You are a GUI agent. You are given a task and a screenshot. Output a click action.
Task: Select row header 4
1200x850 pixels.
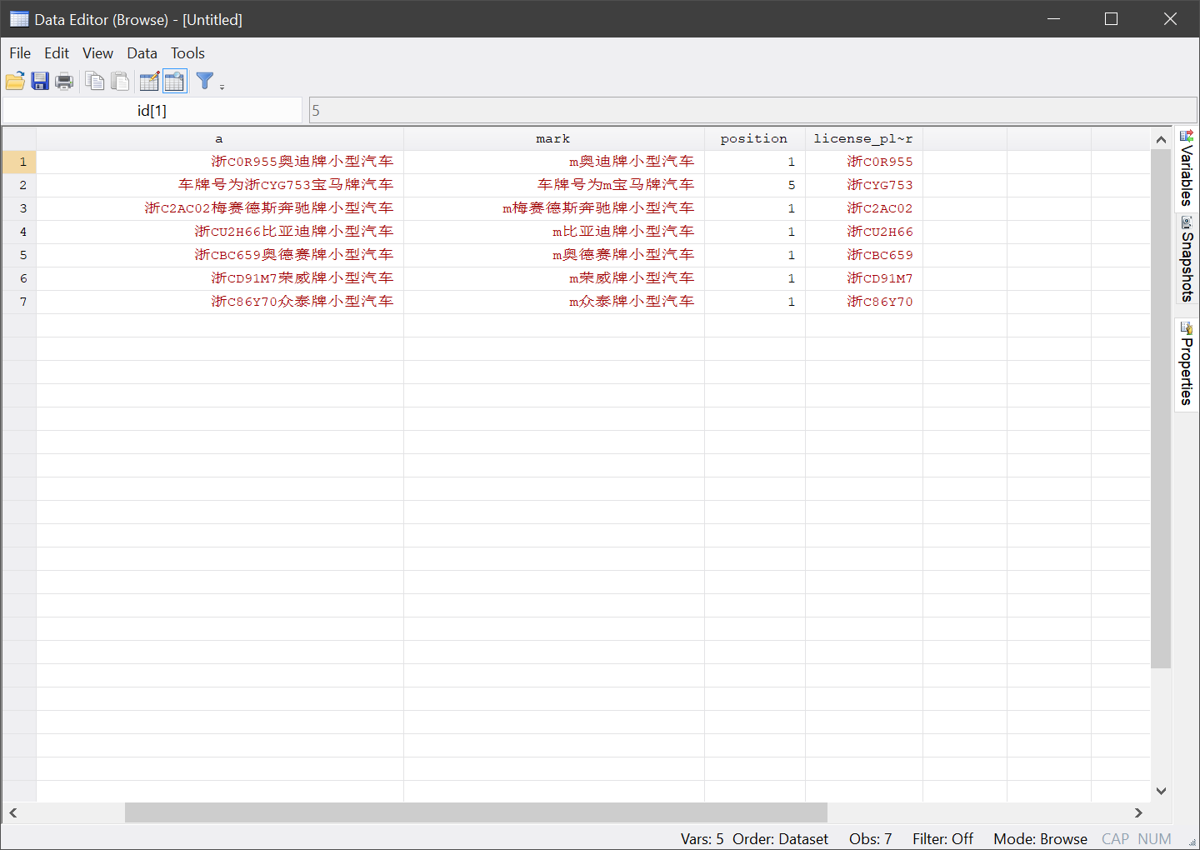19,232
